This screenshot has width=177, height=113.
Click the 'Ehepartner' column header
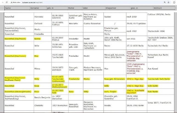click(x=118, y=8)
